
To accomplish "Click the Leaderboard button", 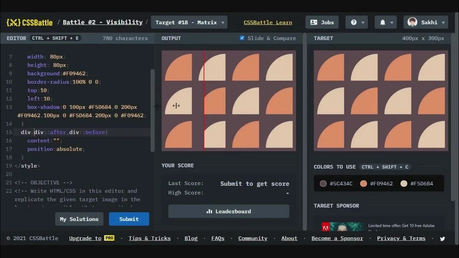I will (x=229, y=211).
